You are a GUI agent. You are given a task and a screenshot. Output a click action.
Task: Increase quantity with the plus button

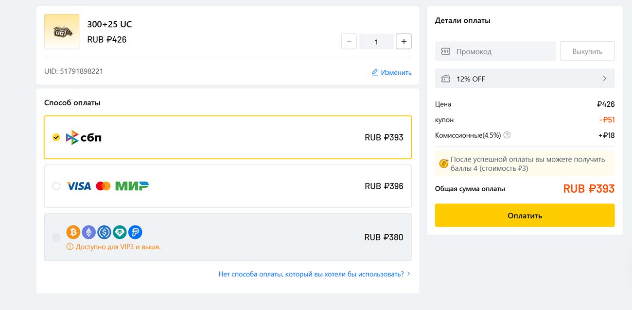(404, 42)
